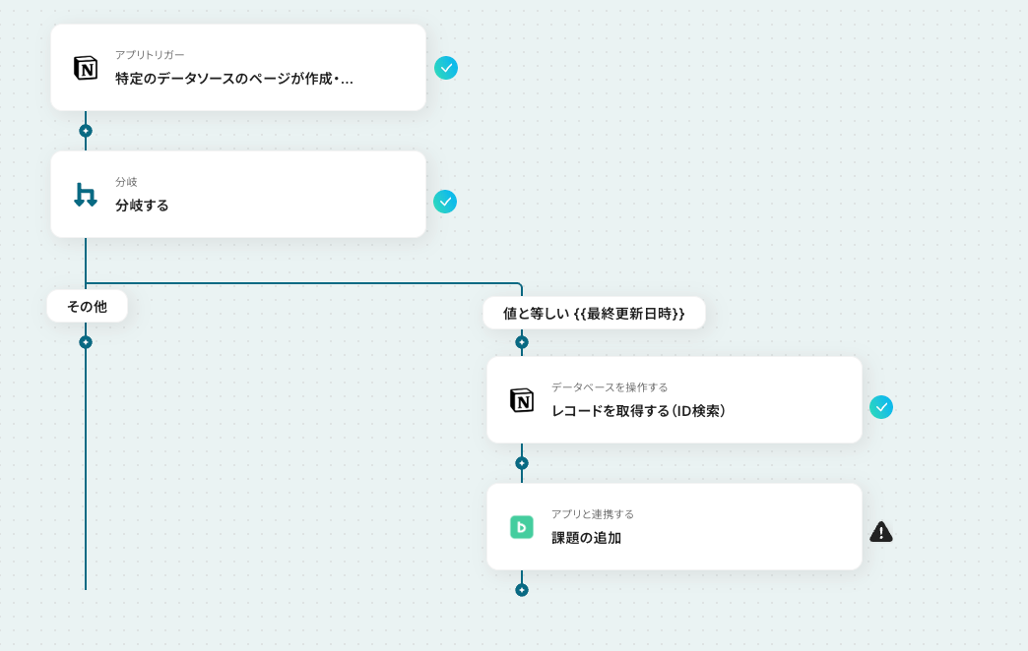Click the warning triangle beside 課題の追加

pos(881,532)
